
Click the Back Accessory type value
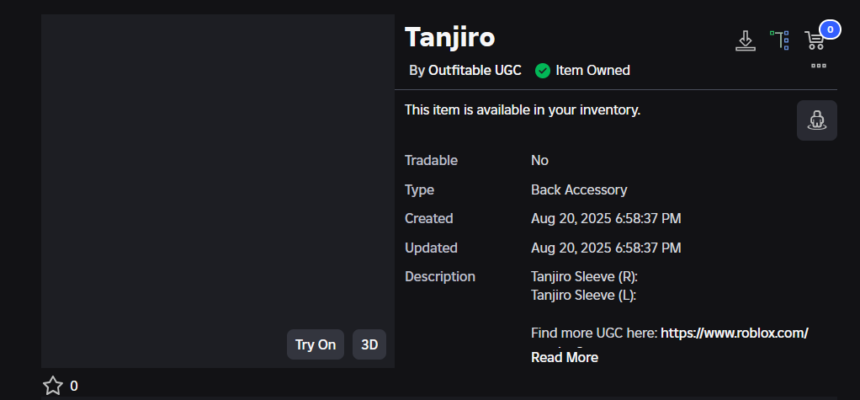[579, 189]
